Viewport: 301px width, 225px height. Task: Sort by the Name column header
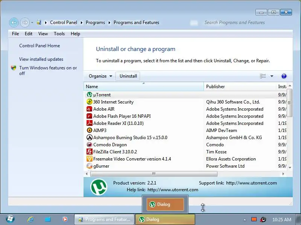click(x=144, y=87)
